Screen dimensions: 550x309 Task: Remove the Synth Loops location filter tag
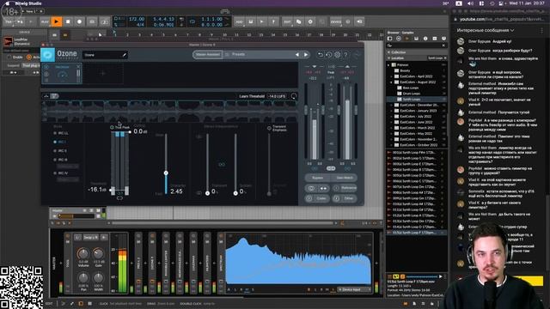click(445, 58)
